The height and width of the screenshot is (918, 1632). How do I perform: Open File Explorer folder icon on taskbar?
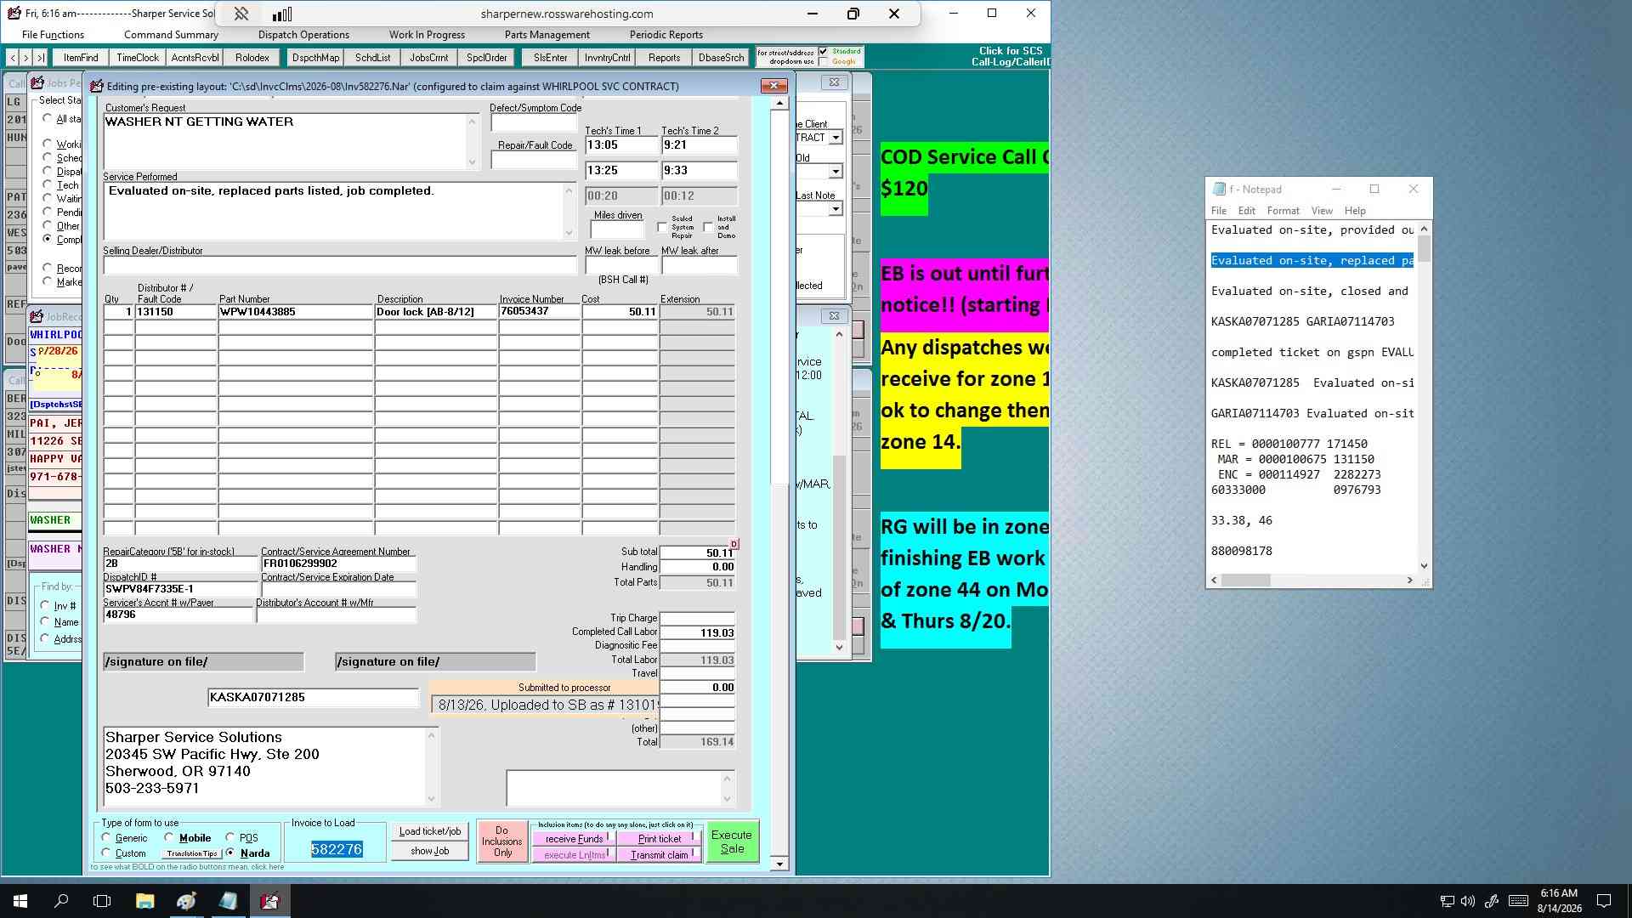(144, 901)
